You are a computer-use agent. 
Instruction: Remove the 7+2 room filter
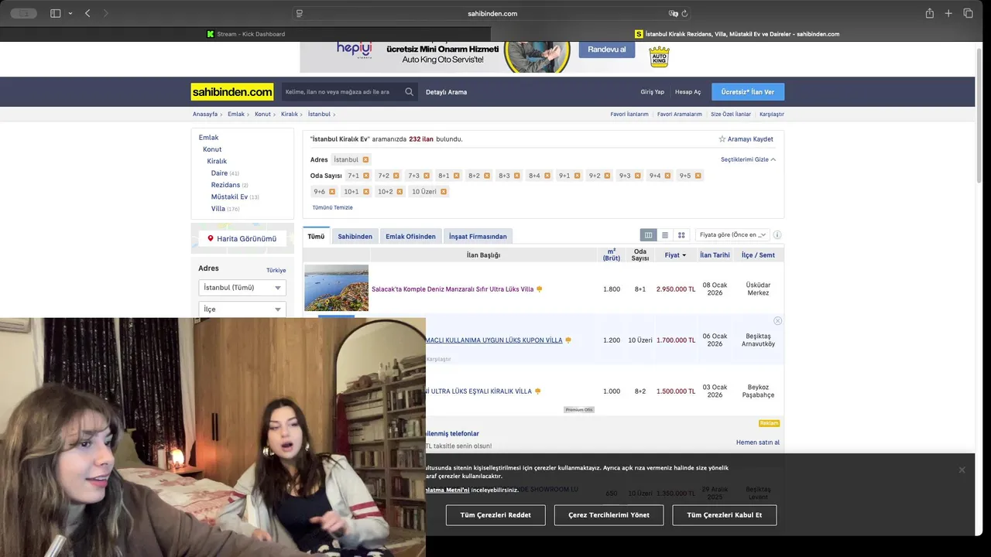click(x=396, y=176)
